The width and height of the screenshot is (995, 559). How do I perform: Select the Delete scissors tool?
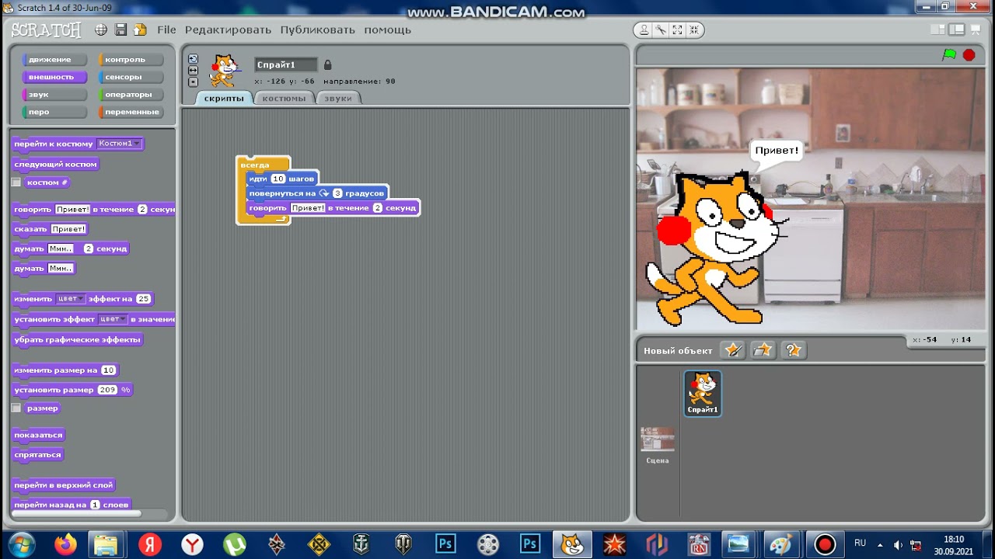click(661, 30)
